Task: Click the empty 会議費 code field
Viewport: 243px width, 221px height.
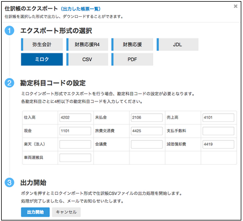Action: 147,144
